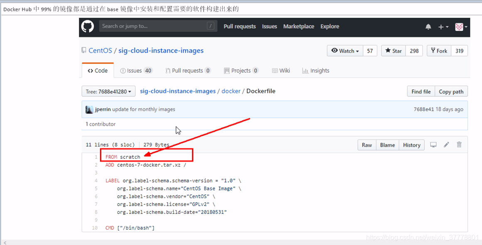This screenshot has width=482, height=245.
Task: Open sig-cloud-instance-images repository title link
Action: 161,51
